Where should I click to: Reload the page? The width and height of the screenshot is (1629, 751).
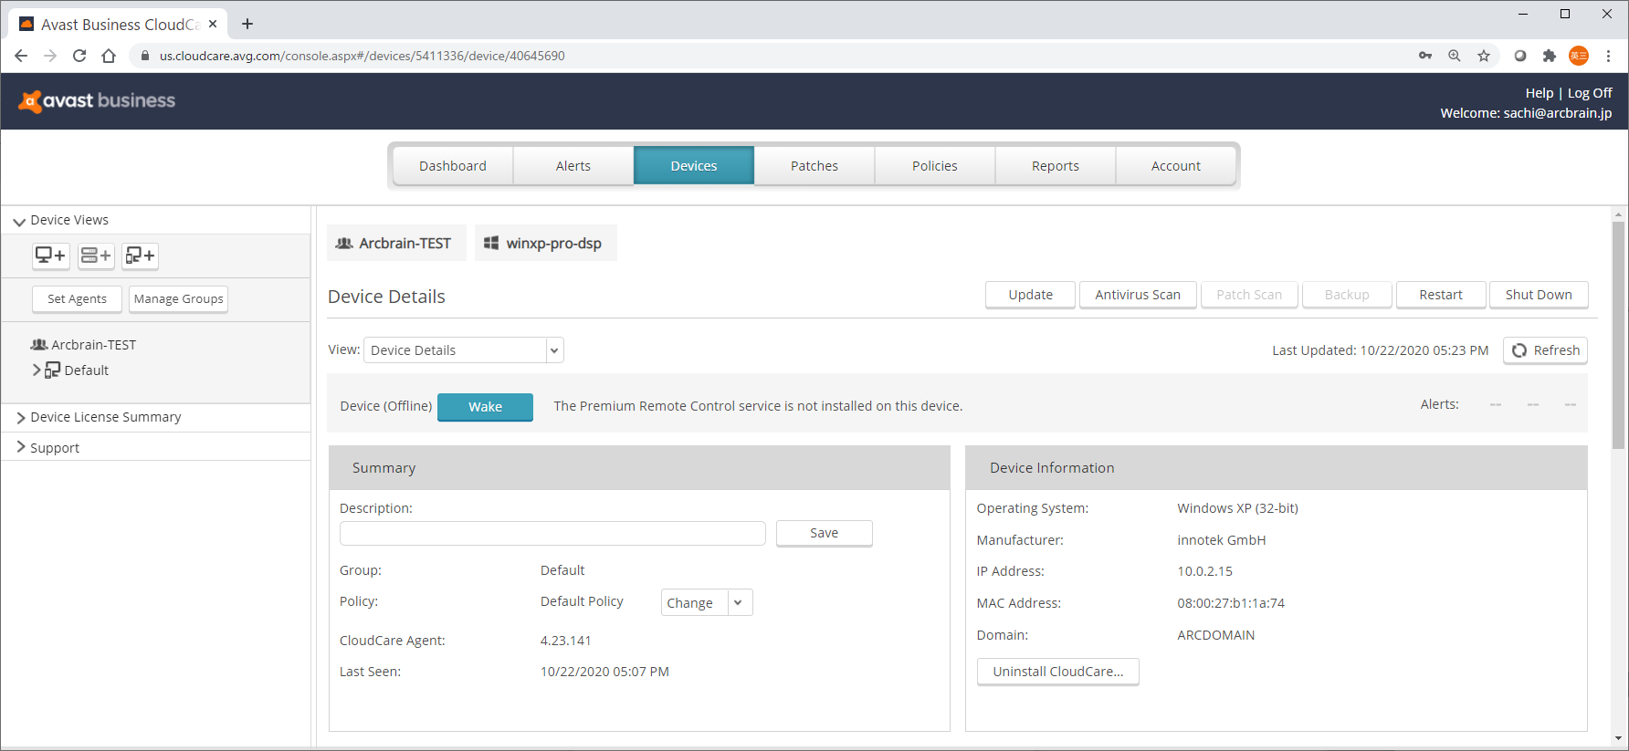click(x=79, y=56)
